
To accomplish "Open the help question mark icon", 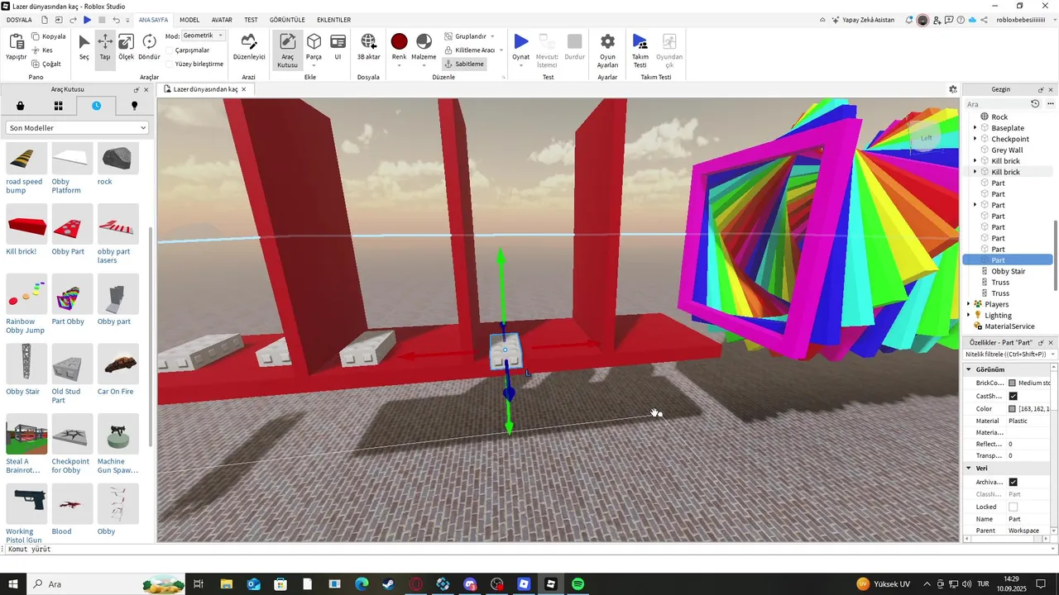I will point(961,20).
